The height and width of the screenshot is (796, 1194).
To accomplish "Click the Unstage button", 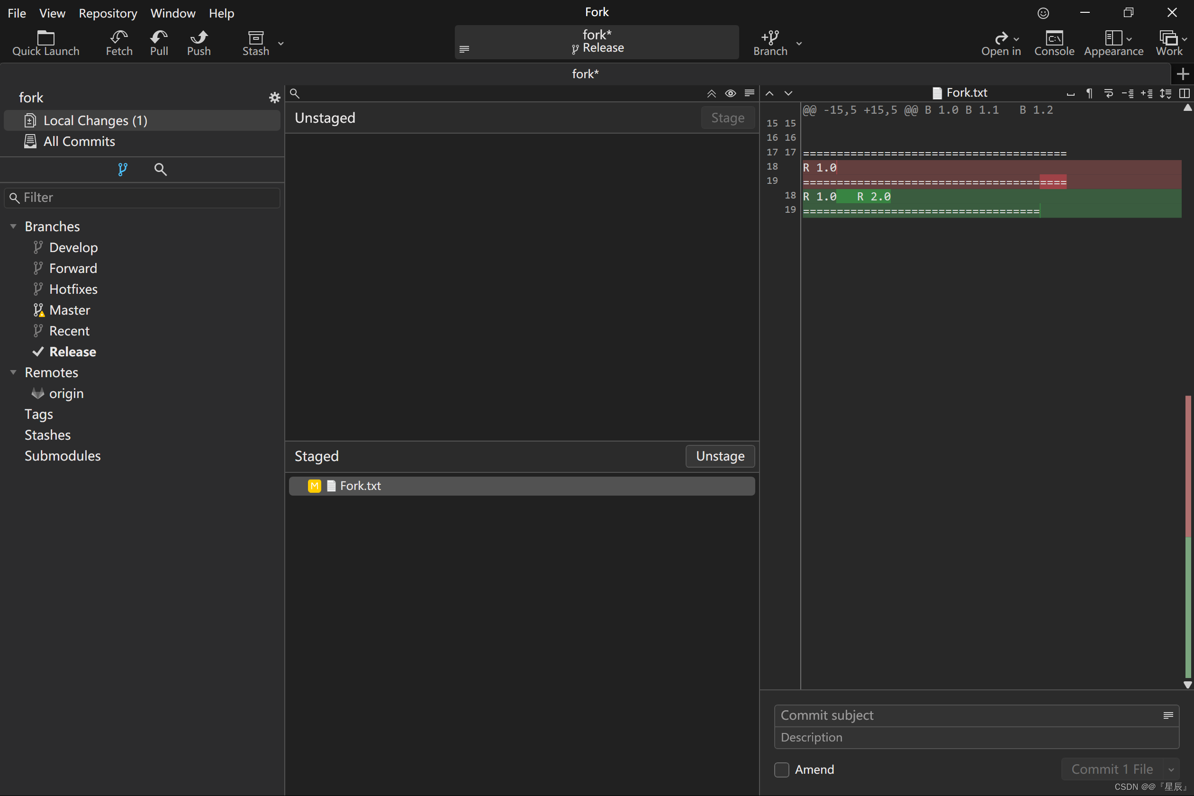I will click(719, 456).
